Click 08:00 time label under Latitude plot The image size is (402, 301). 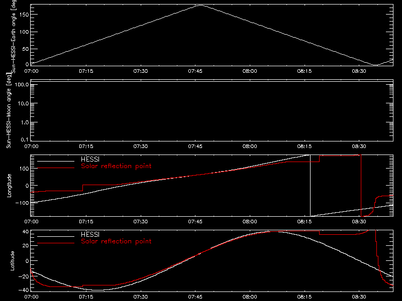pos(250,296)
